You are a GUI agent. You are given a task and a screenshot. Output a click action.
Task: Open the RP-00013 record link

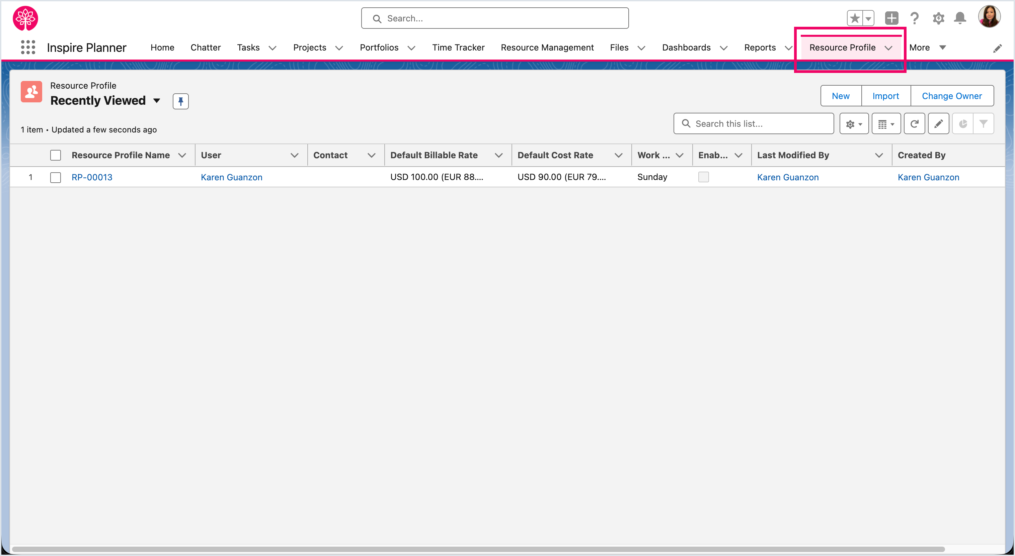(x=92, y=177)
